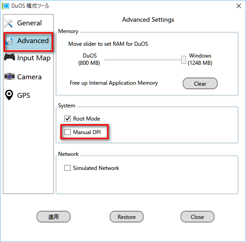Click the Close button at bottom
Image resolution: width=246 pixels, height=242 pixels.
tap(197, 217)
